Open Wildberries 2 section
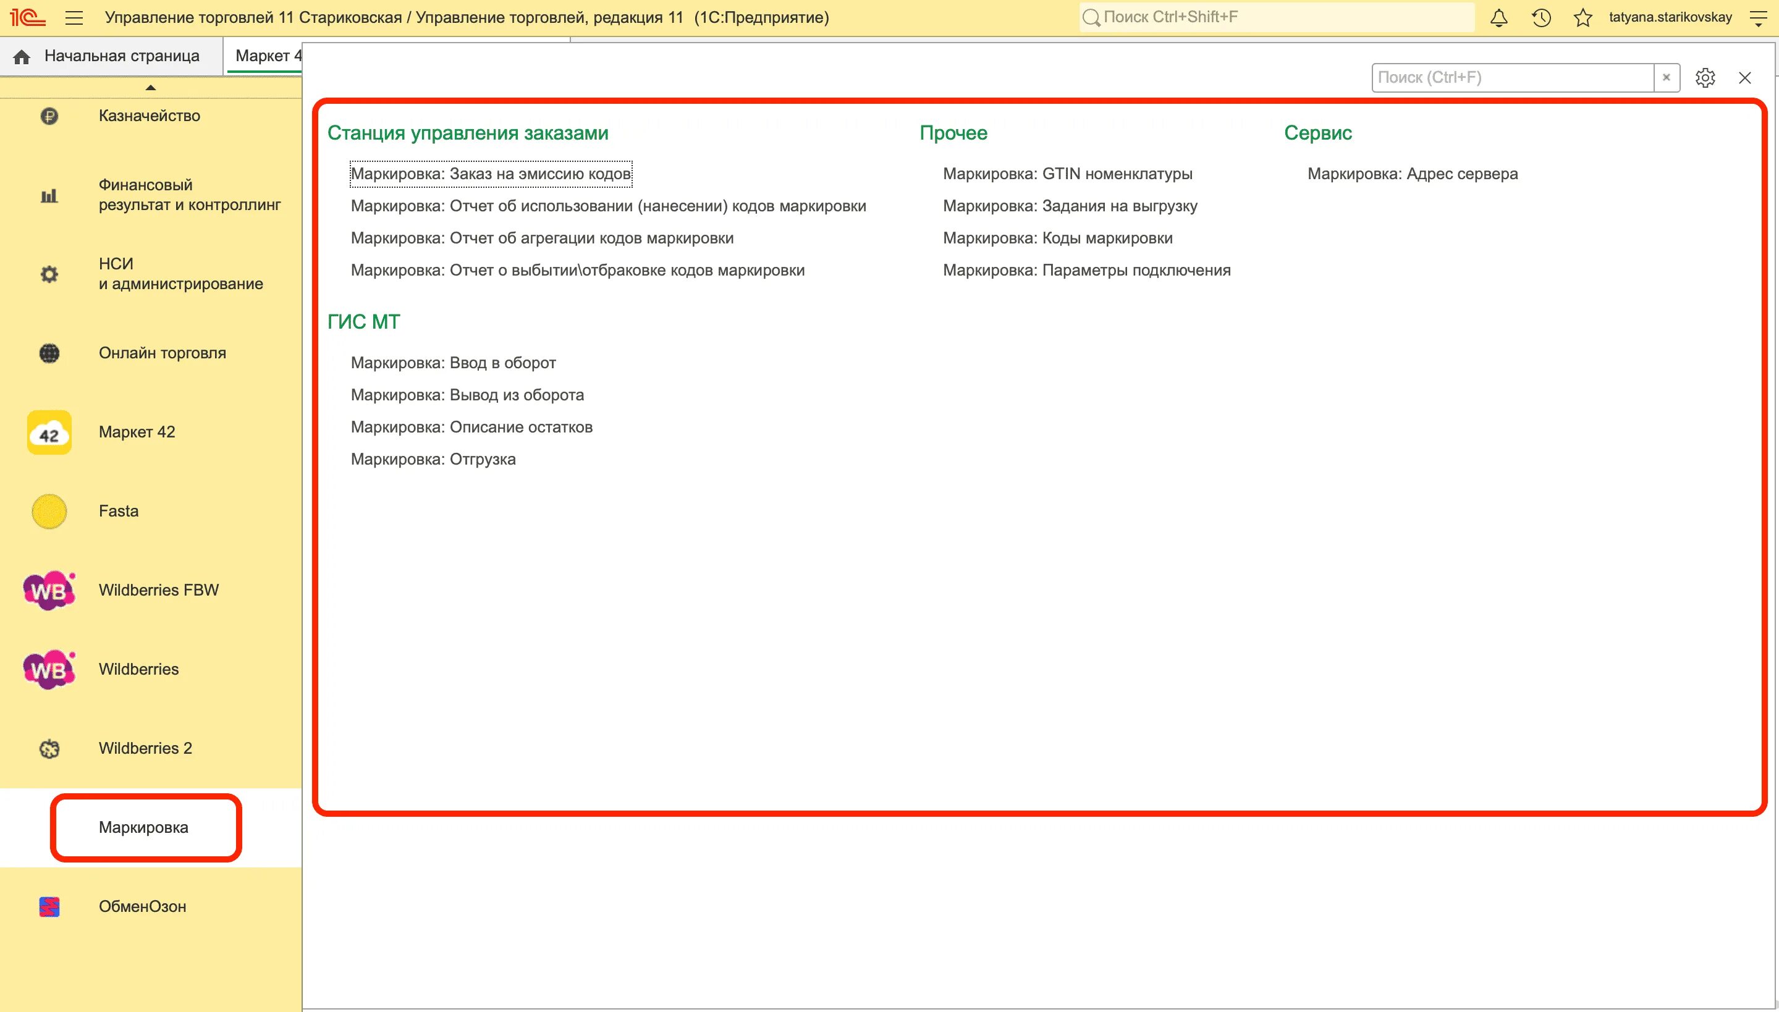This screenshot has height=1012, width=1779. [145, 749]
